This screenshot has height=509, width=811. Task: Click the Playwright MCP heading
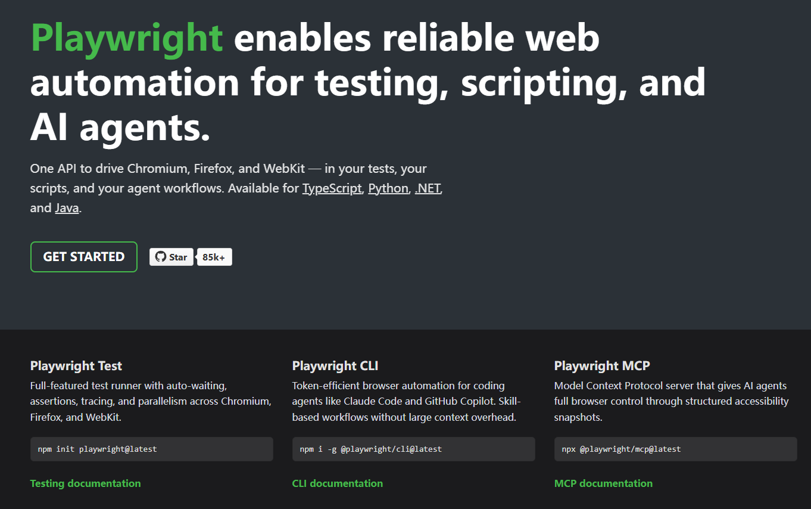(x=602, y=366)
